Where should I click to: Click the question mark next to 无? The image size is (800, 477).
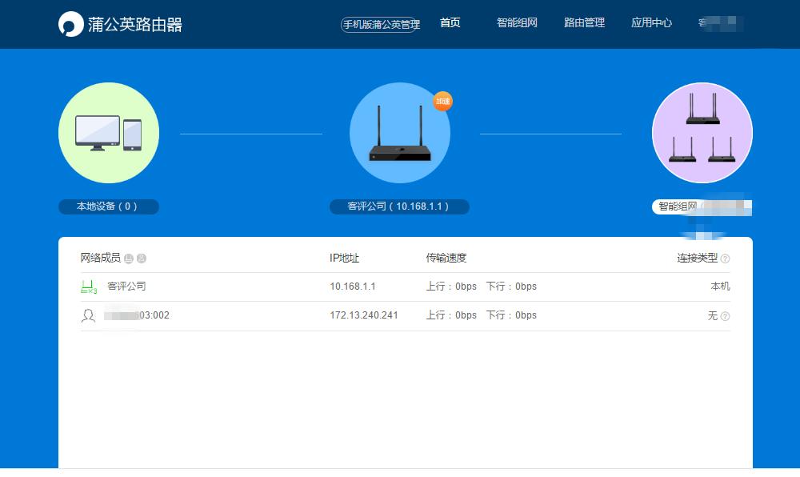[x=725, y=315]
